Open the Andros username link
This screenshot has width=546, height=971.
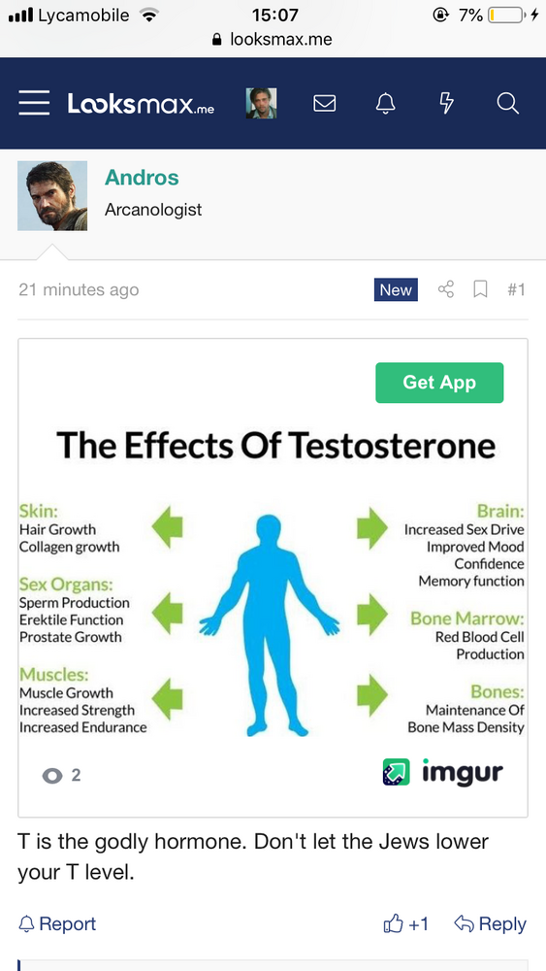tap(142, 178)
